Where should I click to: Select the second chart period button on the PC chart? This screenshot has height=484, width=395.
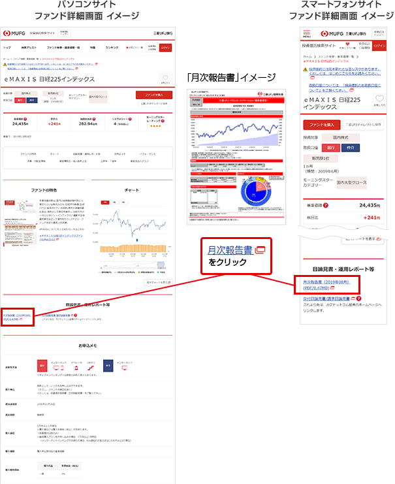[114, 202]
